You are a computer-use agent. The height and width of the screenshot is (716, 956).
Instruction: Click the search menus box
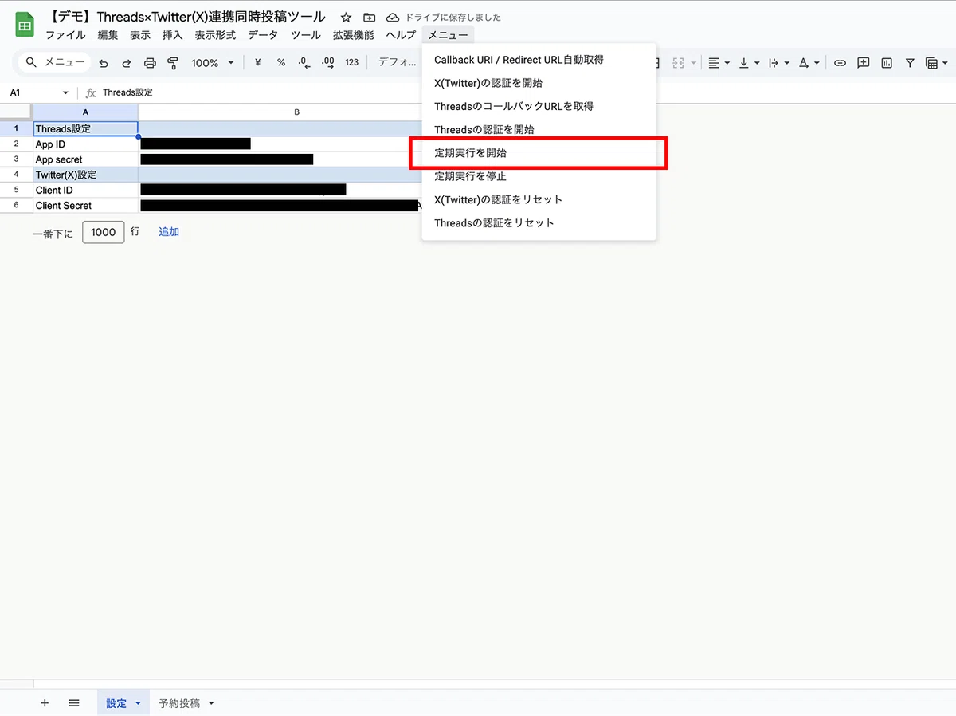pyautogui.click(x=54, y=62)
